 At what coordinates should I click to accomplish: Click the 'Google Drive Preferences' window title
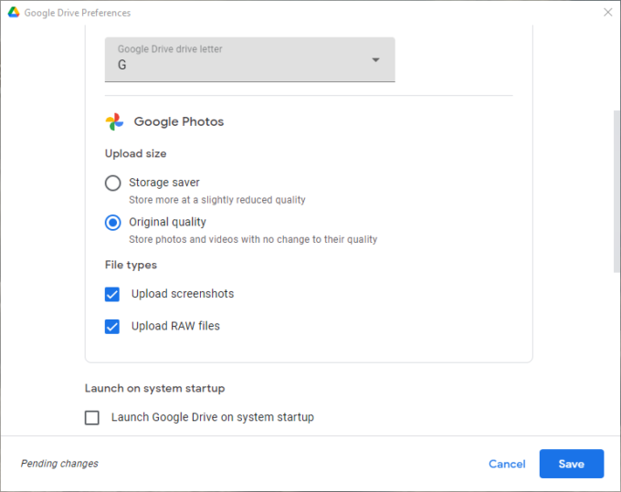pos(78,13)
